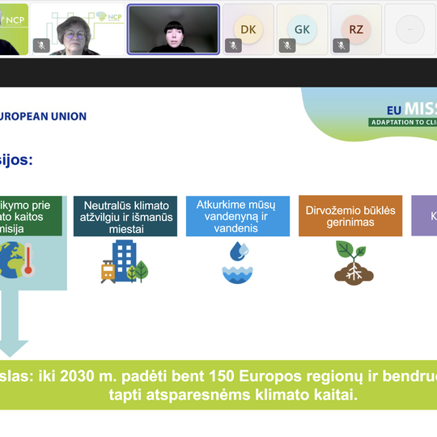Click the city building and tram icon
Image resolution: width=437 pixels, height=437 pixels.
point(125,261)
